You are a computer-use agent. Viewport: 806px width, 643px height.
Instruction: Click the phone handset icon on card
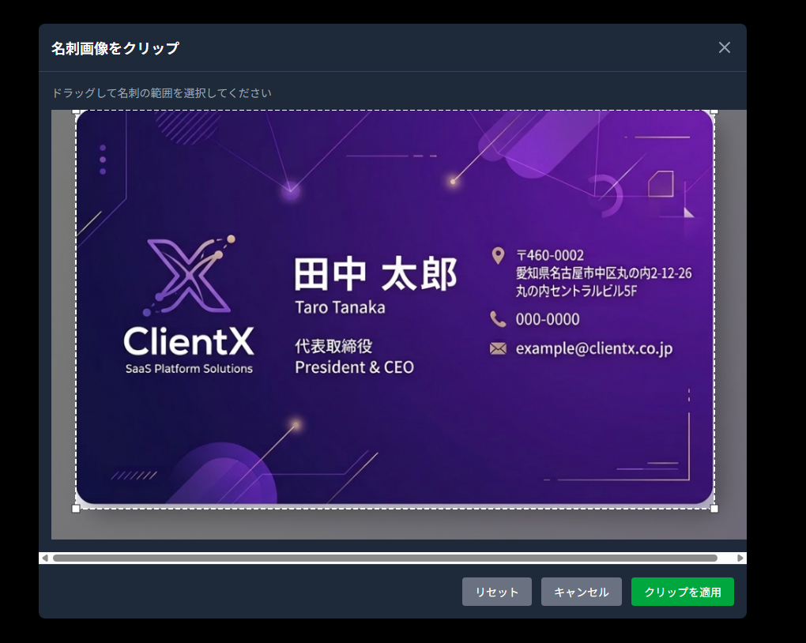click(498, 319)
